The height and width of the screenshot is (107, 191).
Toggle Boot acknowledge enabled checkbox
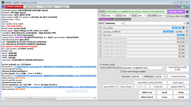pos(121,72)
